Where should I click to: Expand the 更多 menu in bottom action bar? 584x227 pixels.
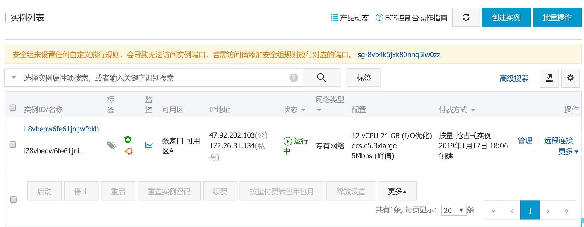397,191
